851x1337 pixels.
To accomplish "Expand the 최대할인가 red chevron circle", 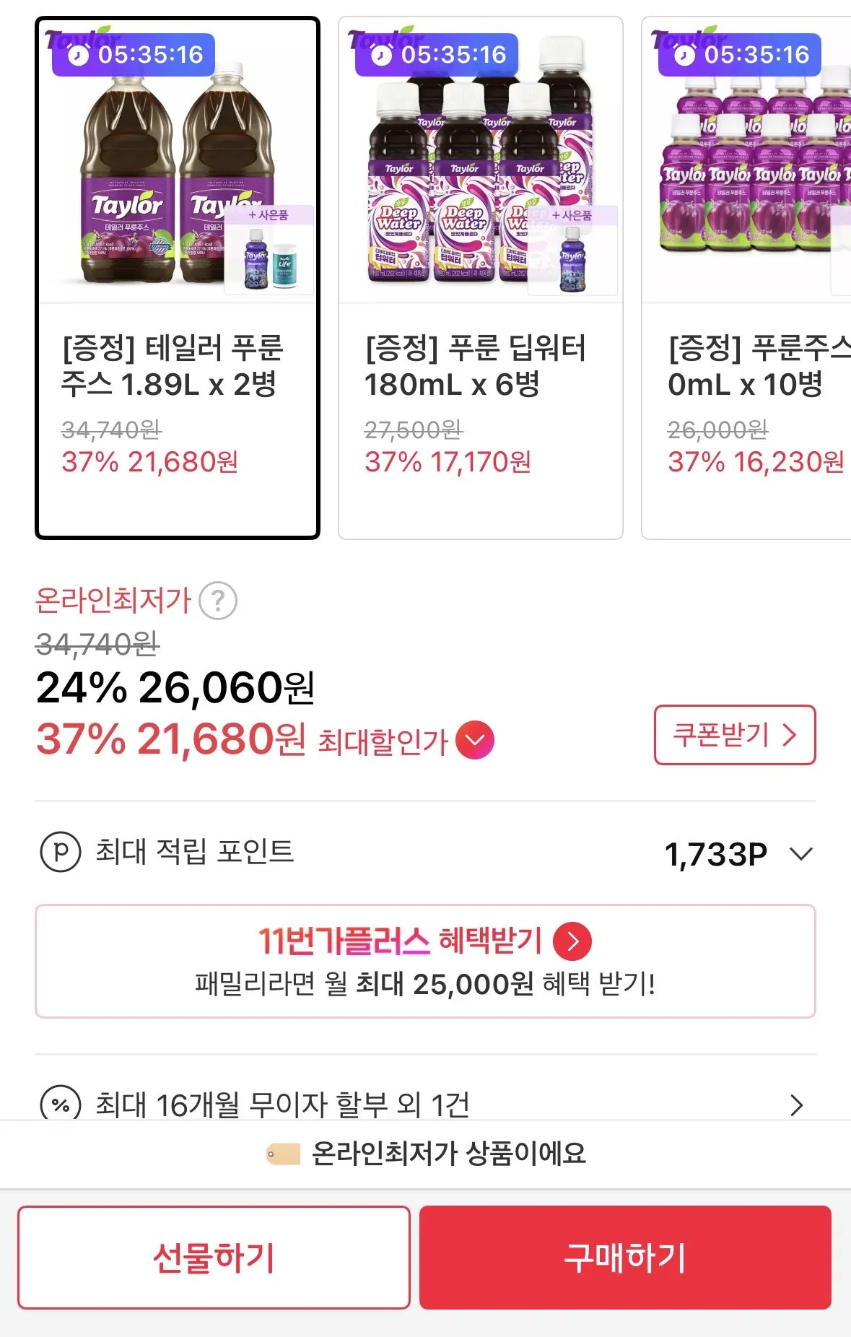I will pyautogui.click(x=475, y=741).
